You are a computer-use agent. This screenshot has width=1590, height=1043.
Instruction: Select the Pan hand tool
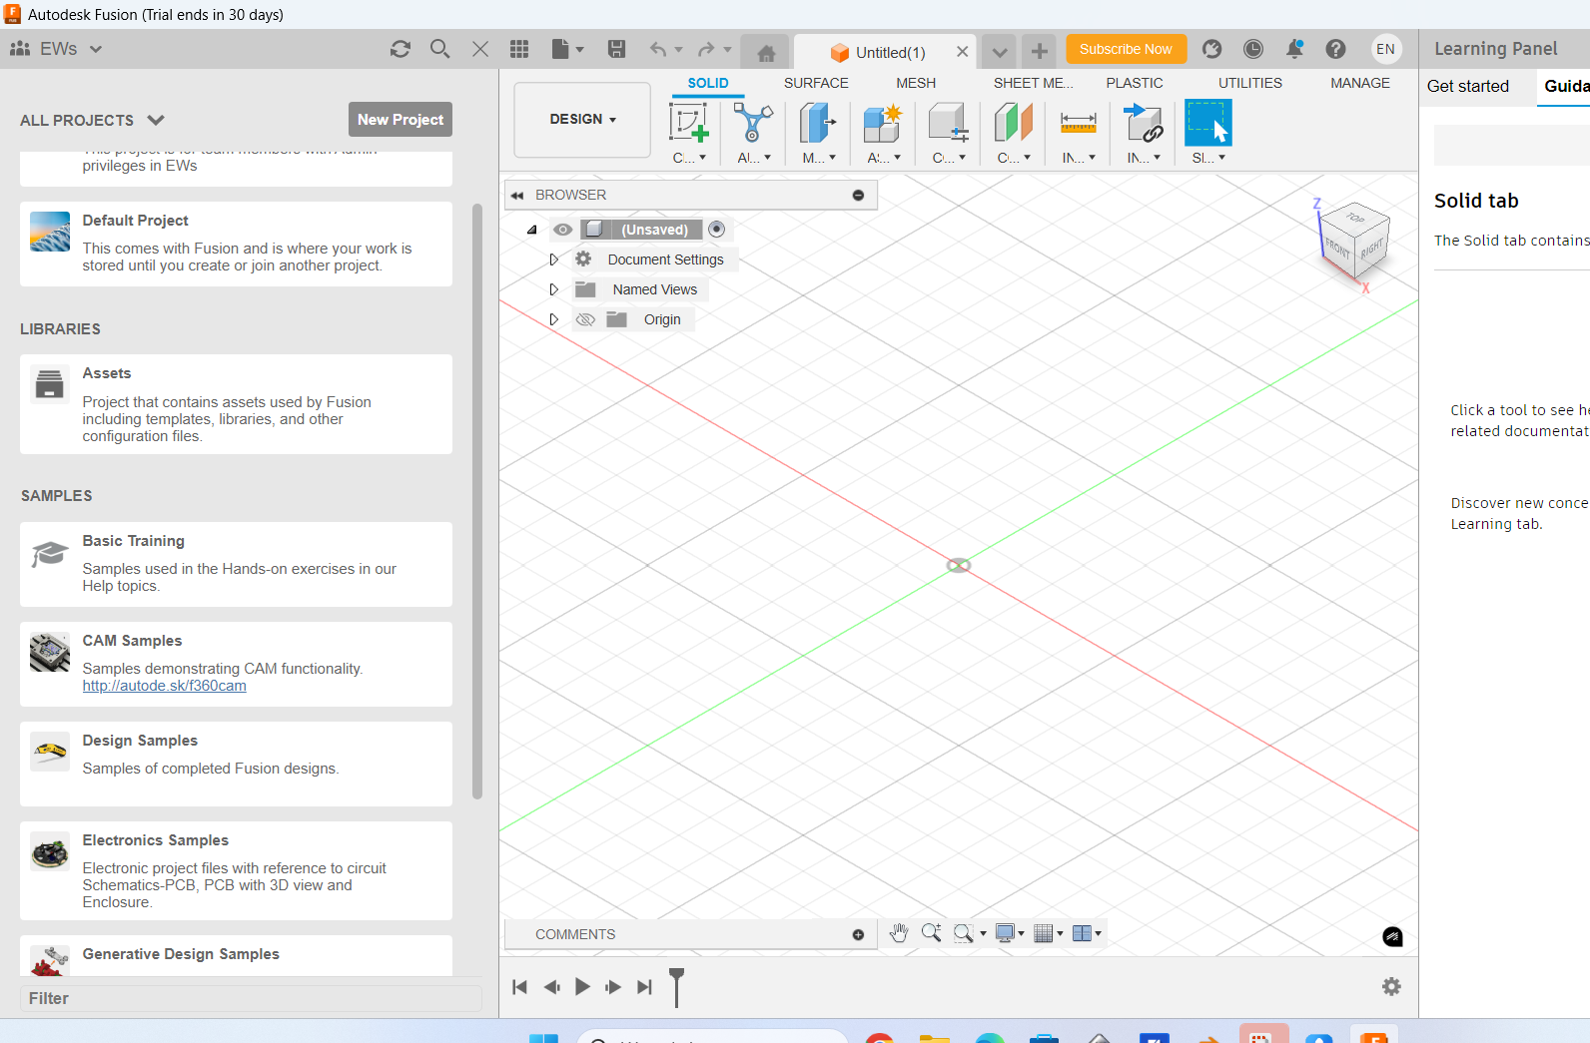tap(899, 933)
